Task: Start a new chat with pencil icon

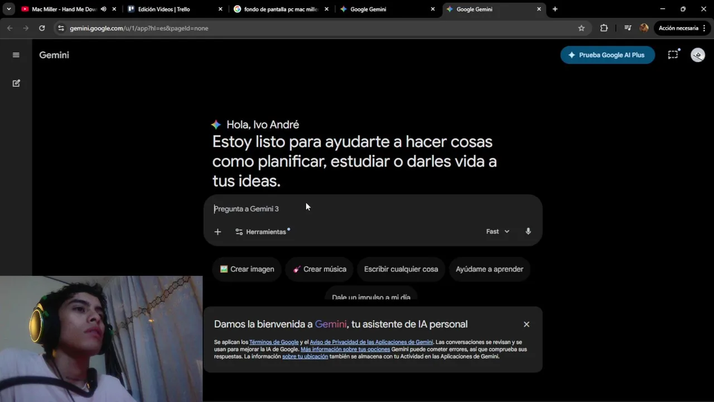Action: pos(16,83)
